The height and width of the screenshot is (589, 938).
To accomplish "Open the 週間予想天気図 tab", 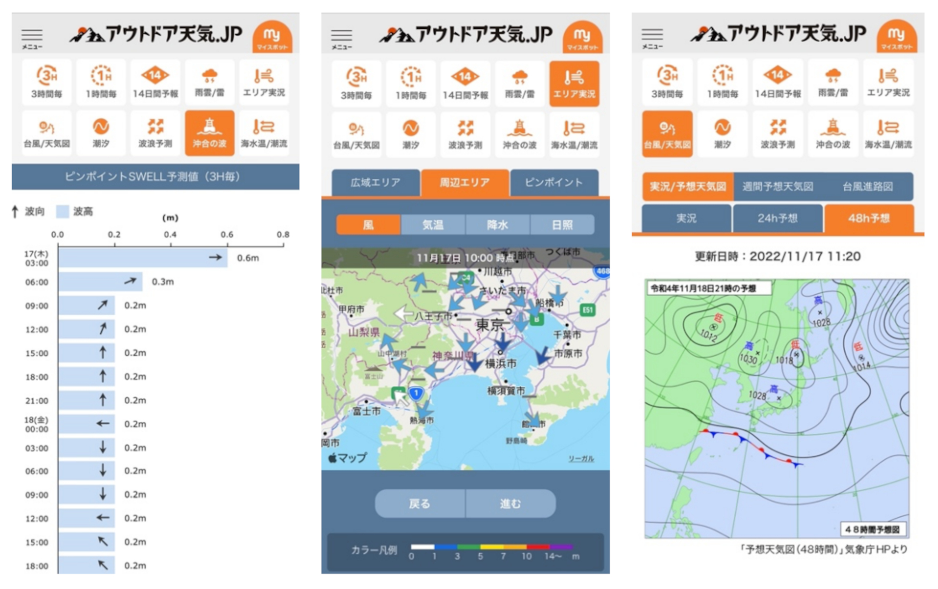I will point(777,186).
